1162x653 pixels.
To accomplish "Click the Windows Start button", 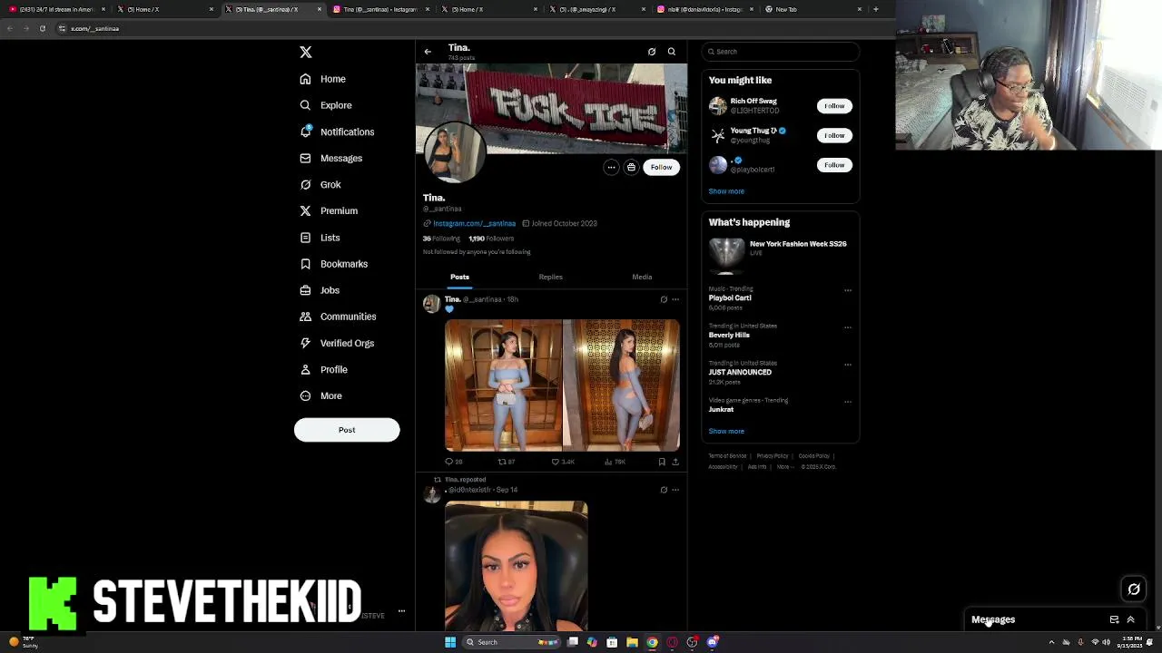I will tap(450, 642).
